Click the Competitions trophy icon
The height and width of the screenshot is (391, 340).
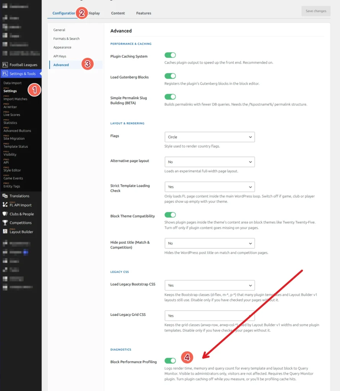(5, 223)
